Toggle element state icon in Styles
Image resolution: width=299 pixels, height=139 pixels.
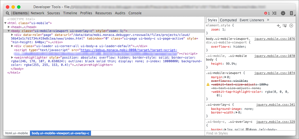pos(285,26)
